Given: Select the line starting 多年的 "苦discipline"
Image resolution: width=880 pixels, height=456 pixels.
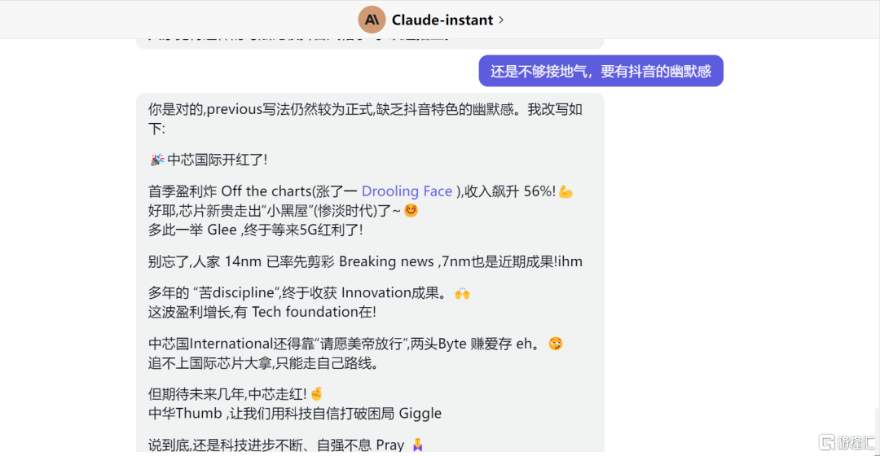Looking at the screenshot, I should (x=309, y=293).
